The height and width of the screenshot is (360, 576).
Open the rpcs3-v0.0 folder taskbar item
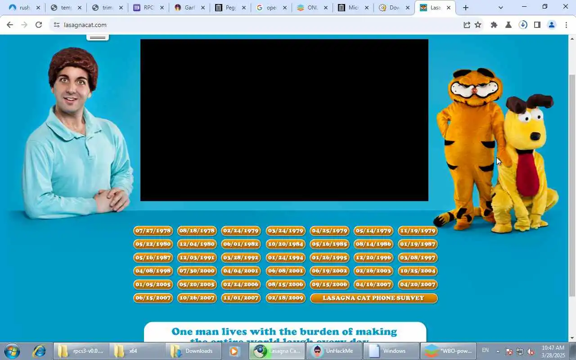[81, 351]
